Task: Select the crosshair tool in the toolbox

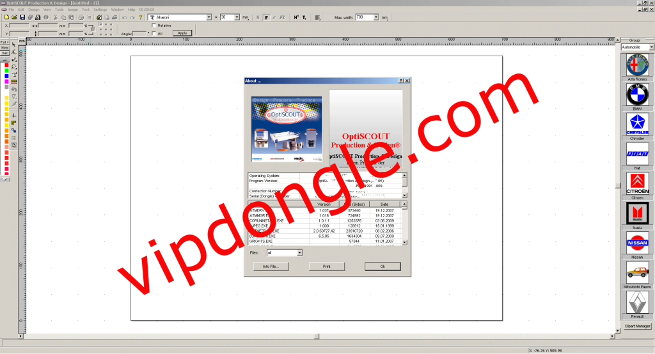Action: 14,116
